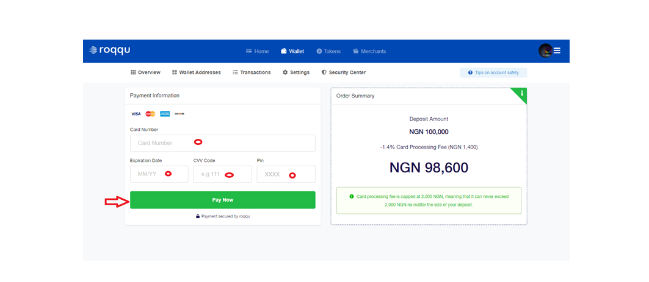Go to the Home tab
This screenshot has width=649, height=282.
(257, 51)
